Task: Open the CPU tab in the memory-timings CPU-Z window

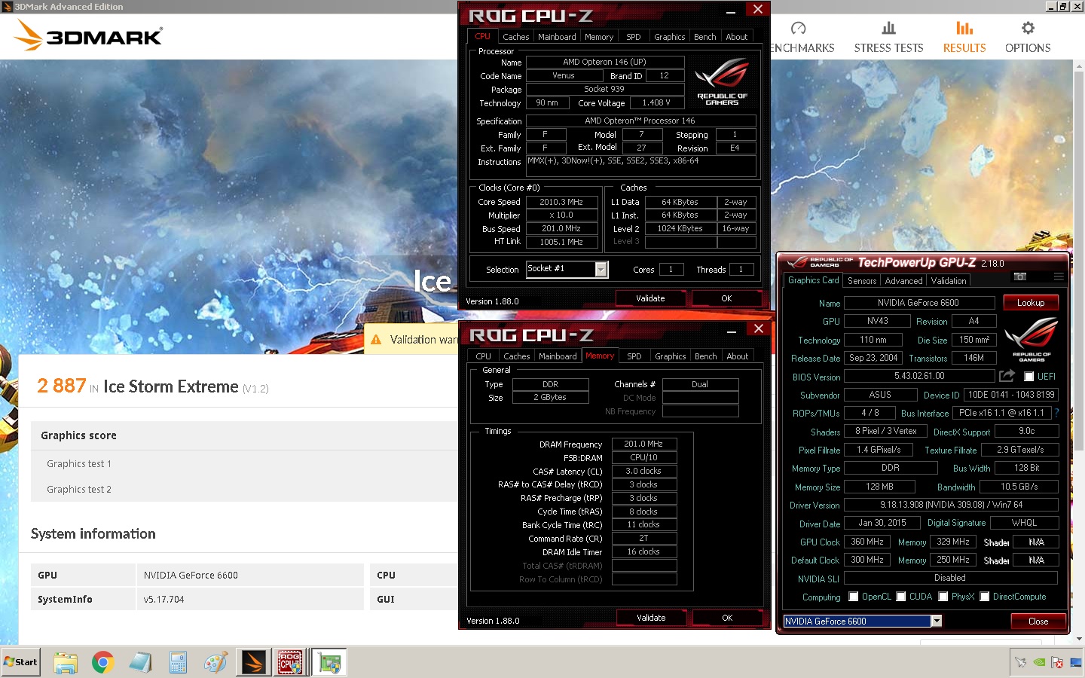Action: click(484, 356)
